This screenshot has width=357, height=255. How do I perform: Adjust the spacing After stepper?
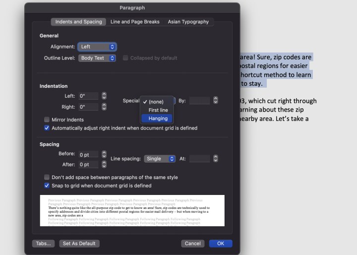104,164
